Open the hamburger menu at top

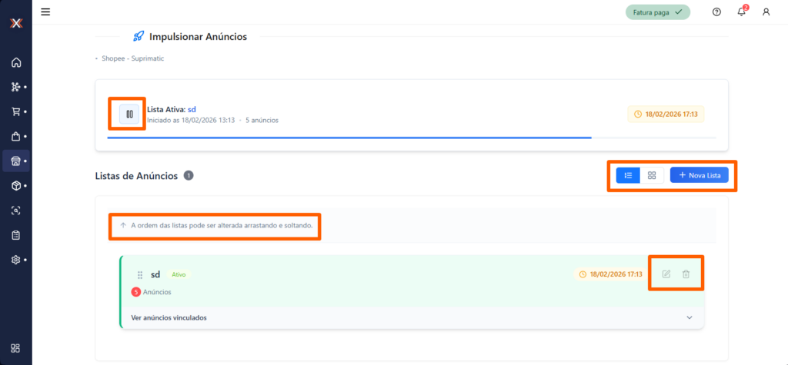coord(45,12)
